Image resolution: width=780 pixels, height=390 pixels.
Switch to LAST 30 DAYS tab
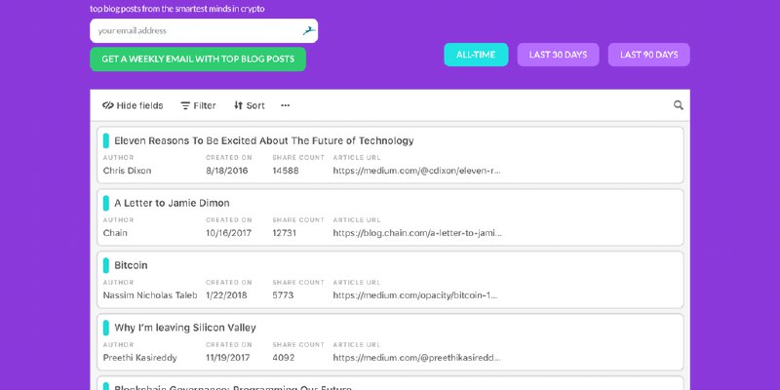point(558,55)
